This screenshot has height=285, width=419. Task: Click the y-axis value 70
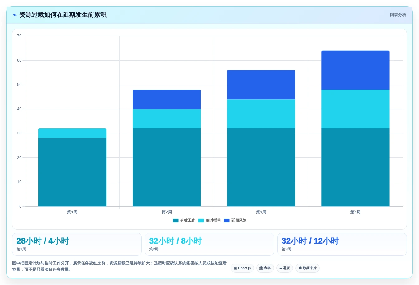tap(19, 36)
